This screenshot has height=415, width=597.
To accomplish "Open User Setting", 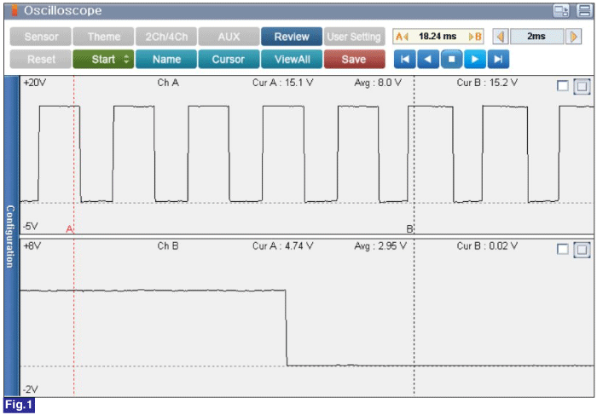I will click(355, 37).
